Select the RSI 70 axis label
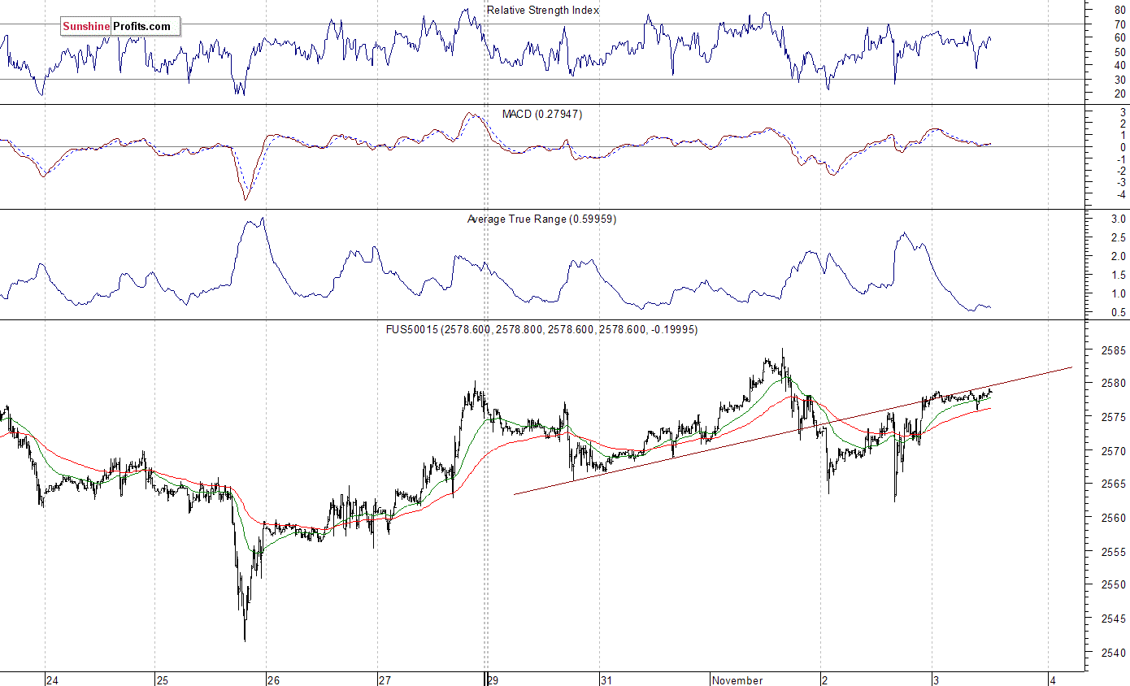 click(1119, 24)
